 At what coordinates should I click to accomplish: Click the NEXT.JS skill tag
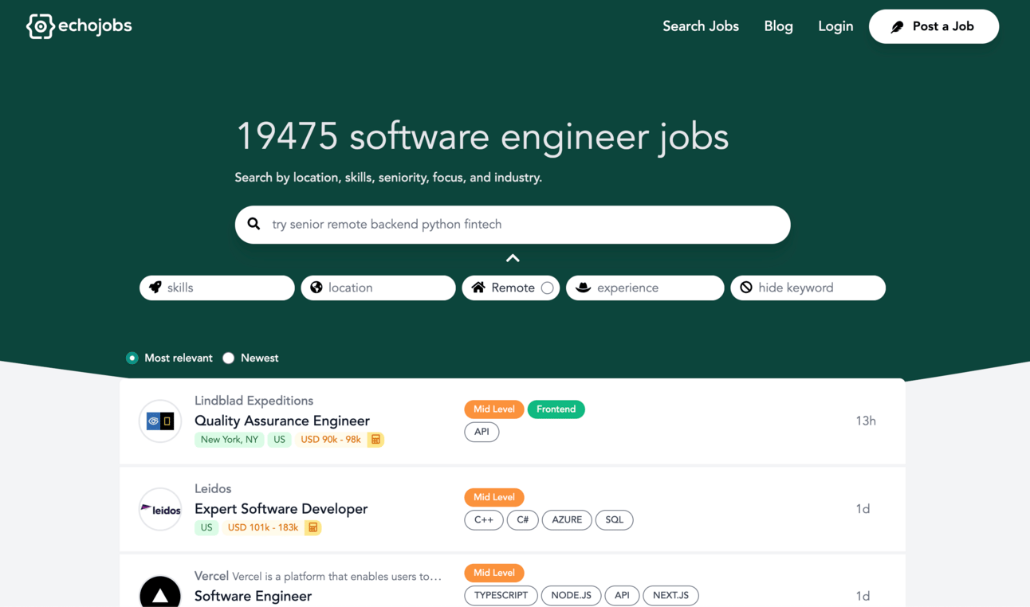[x=670, y=595]
